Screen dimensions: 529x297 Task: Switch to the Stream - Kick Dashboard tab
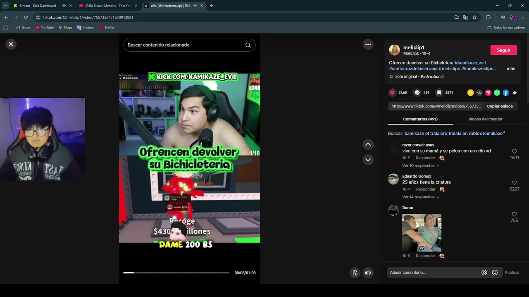(x=38, y=6)
